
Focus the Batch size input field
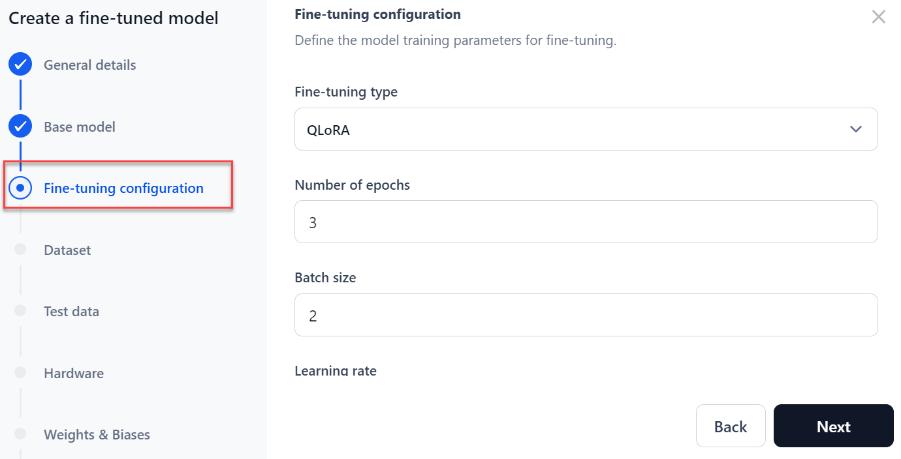point(586,316)
